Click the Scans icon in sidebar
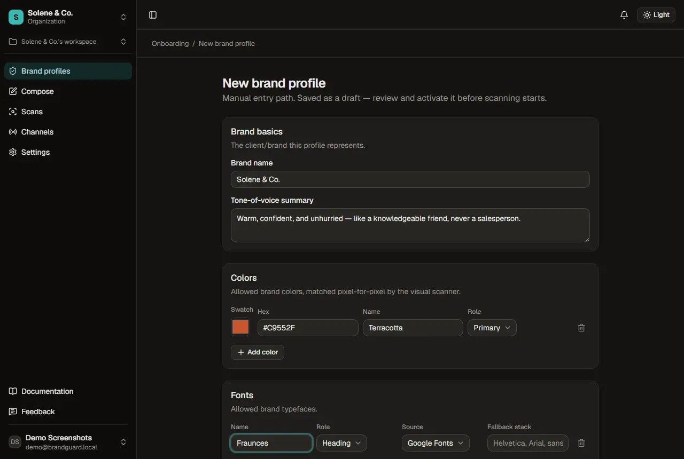The image size is (684, 459). (x=13, y=112)
